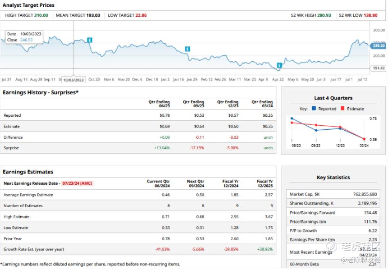Click the earnings marker near Apr 22
This screenshot has height=269, width=388.
click(x=279, y=65)
